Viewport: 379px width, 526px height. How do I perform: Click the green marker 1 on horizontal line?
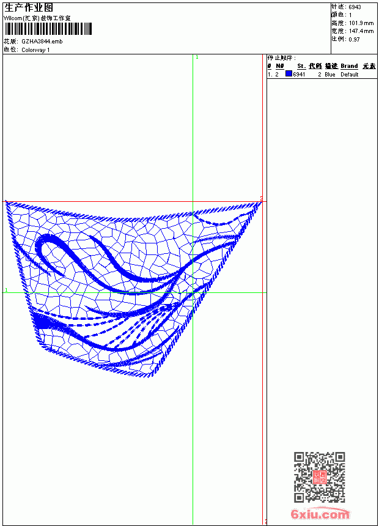tap(6, 290)
